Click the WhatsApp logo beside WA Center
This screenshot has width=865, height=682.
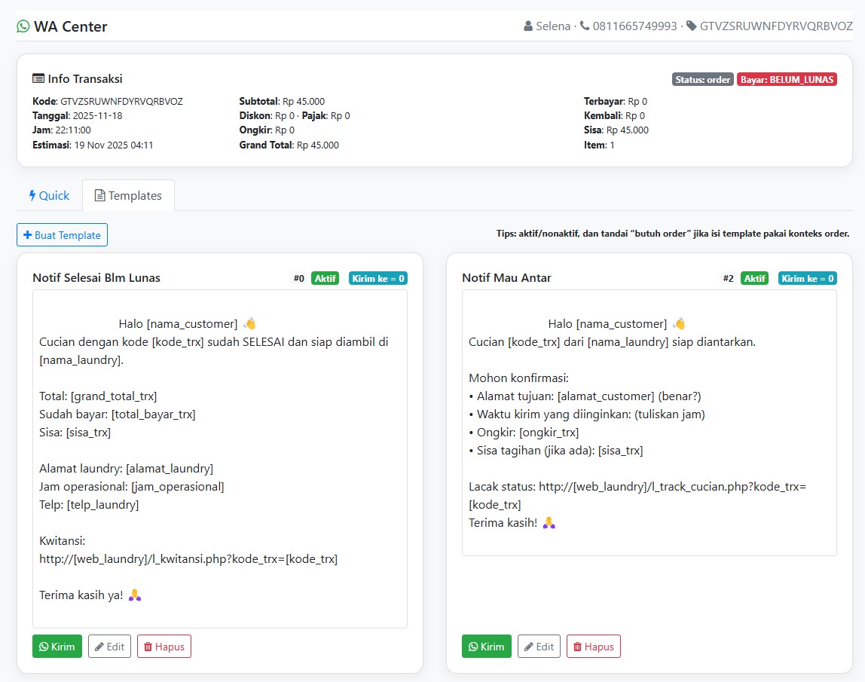pyautogui.click(x=23, y=26)
